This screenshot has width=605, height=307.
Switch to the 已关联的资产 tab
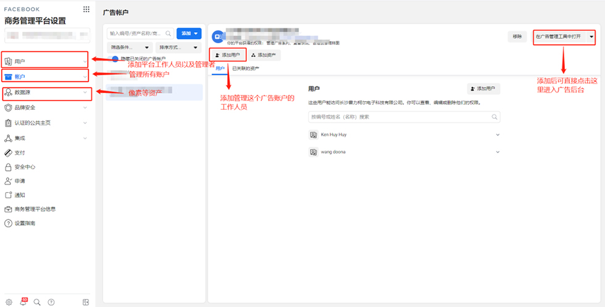pos(246,68)
